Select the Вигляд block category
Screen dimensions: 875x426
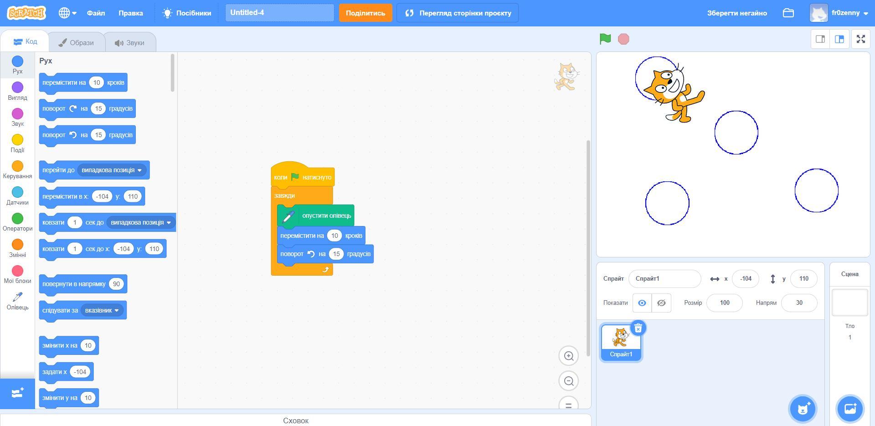coord(17,91)
